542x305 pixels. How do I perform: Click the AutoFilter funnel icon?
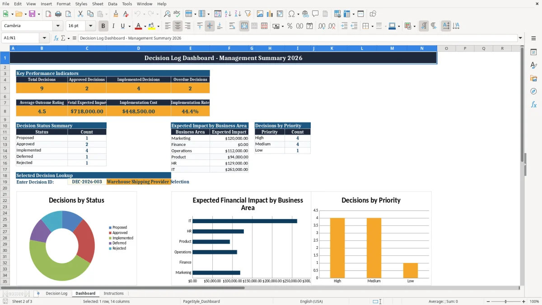(x=248, y=14)
